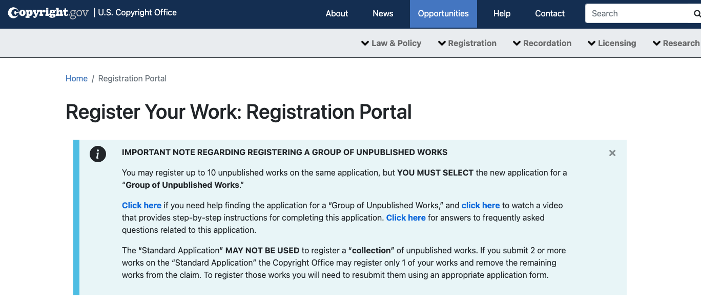Click the info icon in the notice

pos(98,154)
